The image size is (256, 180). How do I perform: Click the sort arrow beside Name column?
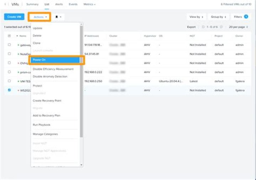point(17,36)
